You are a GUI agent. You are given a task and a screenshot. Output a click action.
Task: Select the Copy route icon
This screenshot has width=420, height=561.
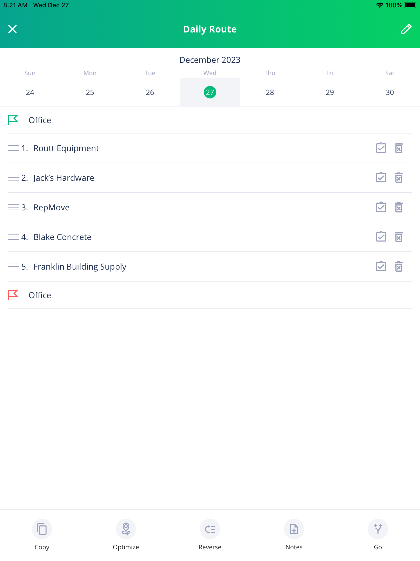pos(42,529)
